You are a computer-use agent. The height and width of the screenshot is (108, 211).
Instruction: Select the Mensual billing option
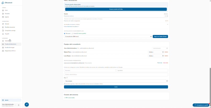[x=65, y=34]
